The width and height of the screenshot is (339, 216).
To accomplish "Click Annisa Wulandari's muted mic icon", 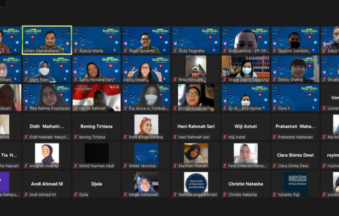I will 175,109.
